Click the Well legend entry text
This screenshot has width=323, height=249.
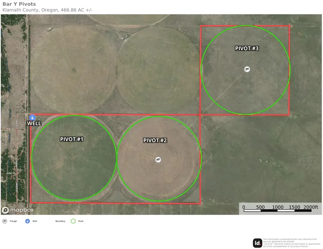click(x=35, y=221)
